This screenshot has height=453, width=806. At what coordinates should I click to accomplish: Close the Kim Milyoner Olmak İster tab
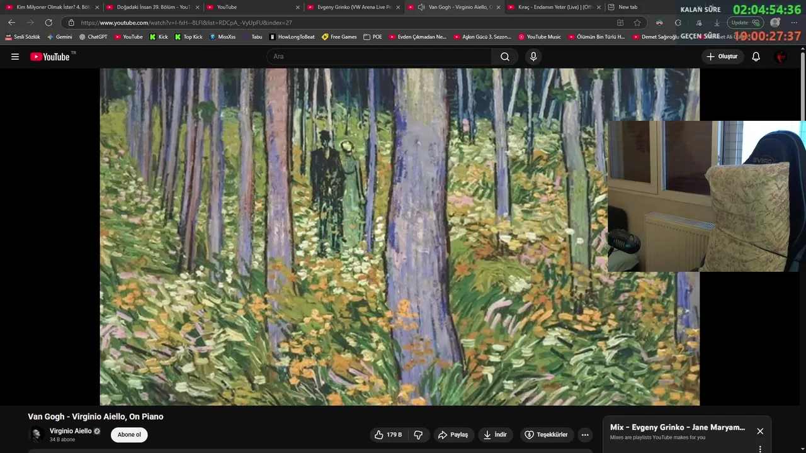point(97,7)
